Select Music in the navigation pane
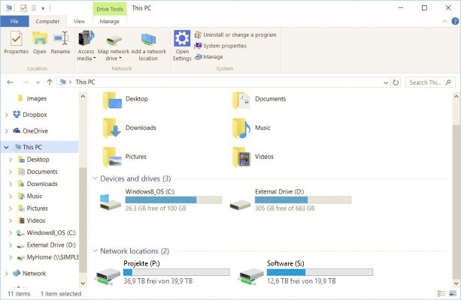The width and height of the screenshot is (461, 300). point(35,196)
